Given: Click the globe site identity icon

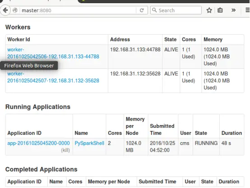Looking at the screenshot, I should coord(15,10).
